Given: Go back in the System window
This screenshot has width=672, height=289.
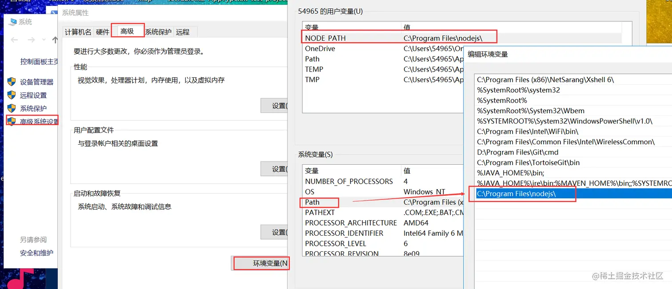Looking at the screenshot, I should click(x=14, y=40).
